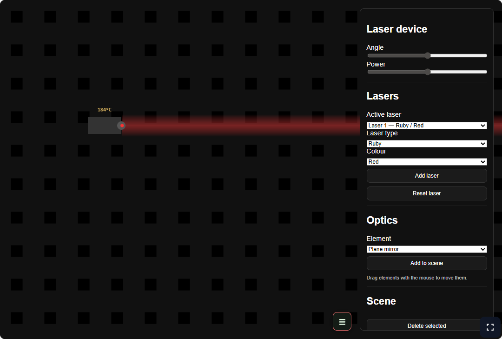502x339 pixels.
Task: Click the Optics section heading
Action: coord(382,220)
